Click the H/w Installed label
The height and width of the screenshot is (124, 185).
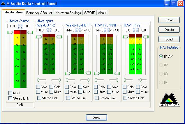(169, 47)
